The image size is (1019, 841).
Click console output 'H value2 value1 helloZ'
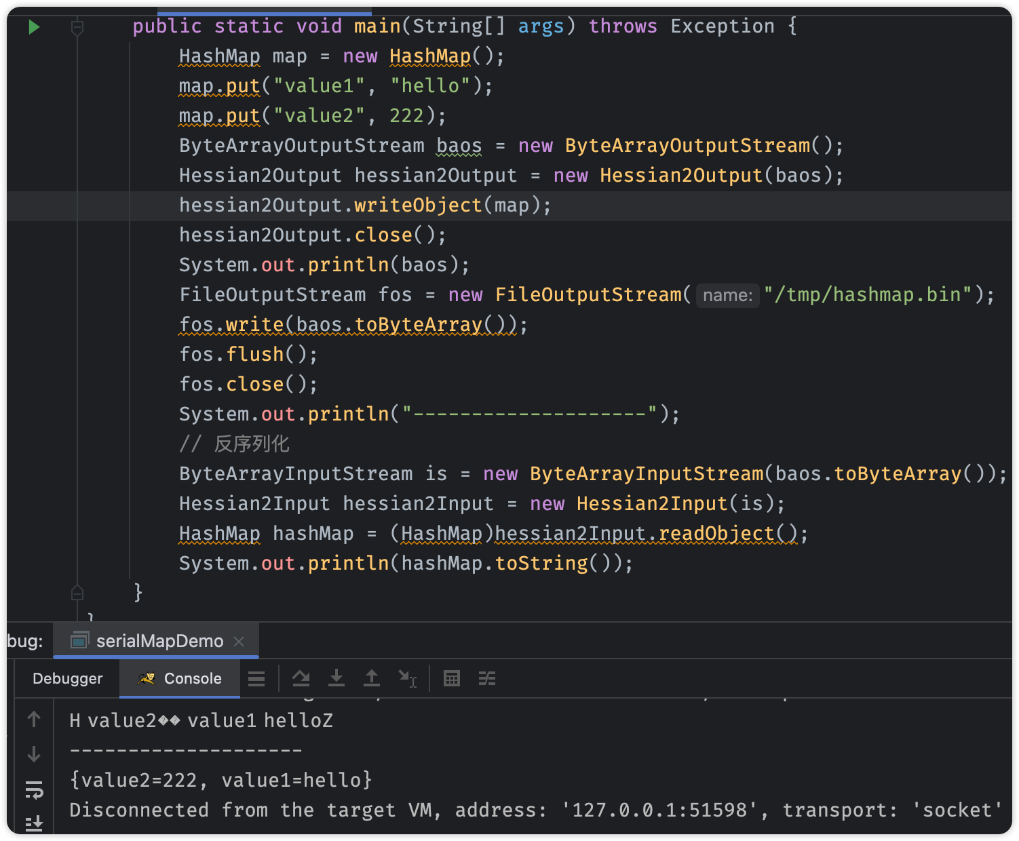[201, 720]
